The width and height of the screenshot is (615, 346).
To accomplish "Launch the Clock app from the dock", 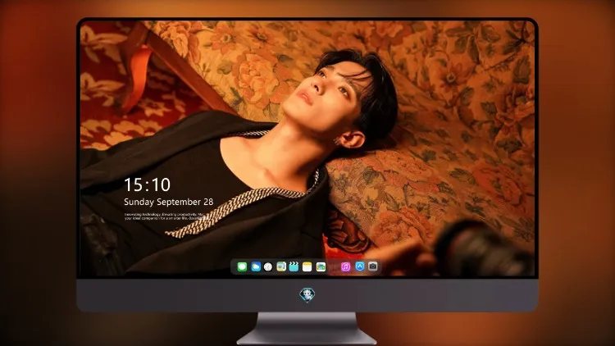I will tap(268, 266).
